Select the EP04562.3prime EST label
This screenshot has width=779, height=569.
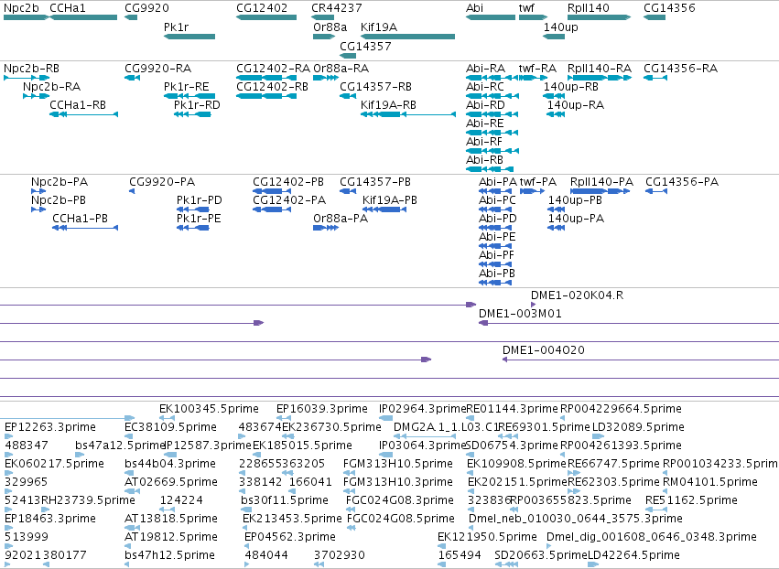click(x=289, y=537)
